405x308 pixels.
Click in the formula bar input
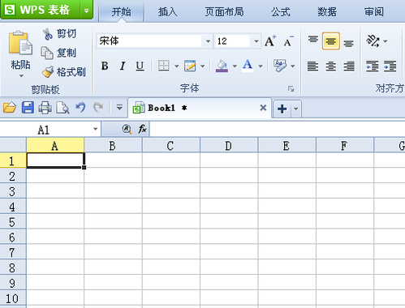(277, 130)
